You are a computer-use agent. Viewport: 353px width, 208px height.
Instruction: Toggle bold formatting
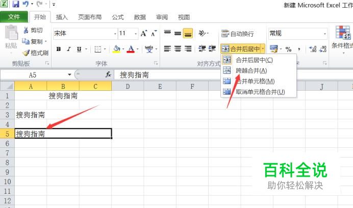pos(59,49)
